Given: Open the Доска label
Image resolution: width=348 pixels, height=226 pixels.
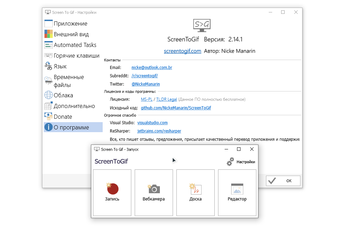Looking at the screenshot, I should (x=195, y=199).
